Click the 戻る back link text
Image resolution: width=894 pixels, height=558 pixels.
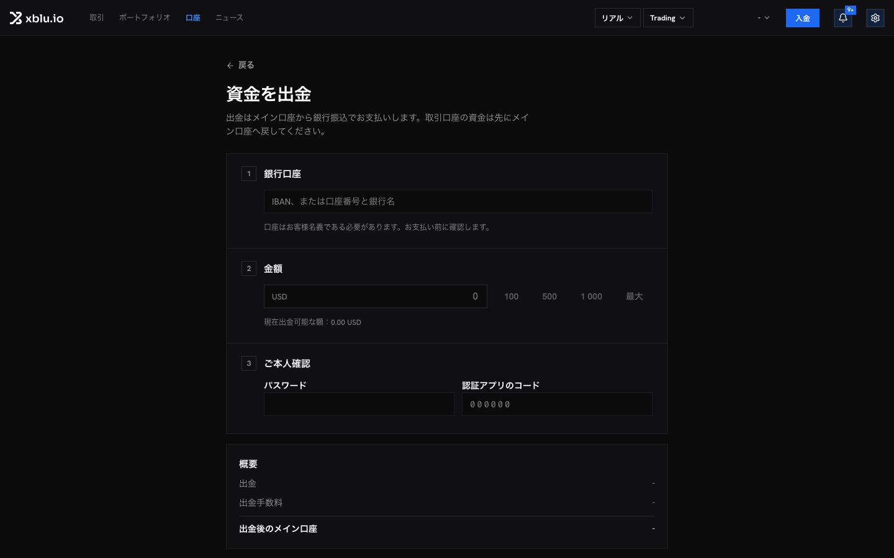click(x=246, y=65)
